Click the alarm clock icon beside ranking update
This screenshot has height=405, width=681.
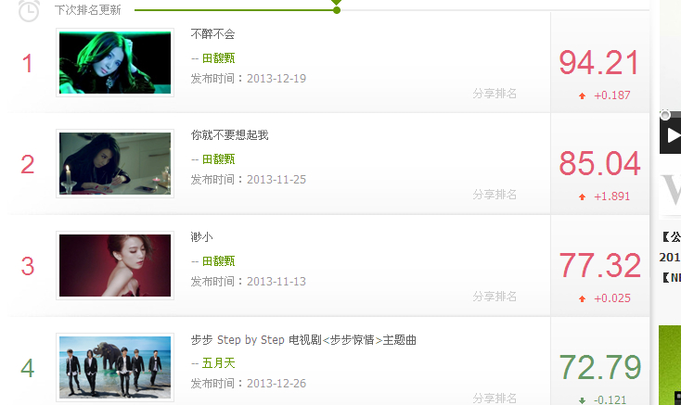(x=29, y=10)
